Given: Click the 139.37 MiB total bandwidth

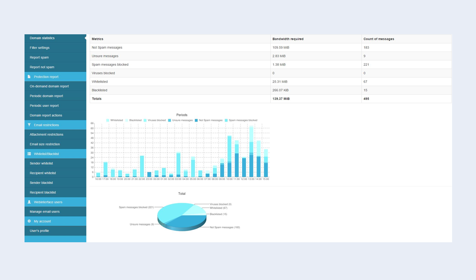Looking at the screenshot, I should point(281,99).
